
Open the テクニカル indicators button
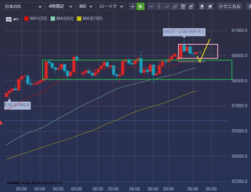230,6
